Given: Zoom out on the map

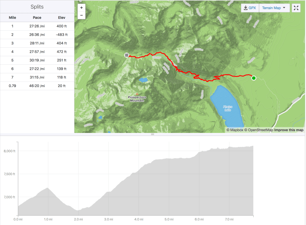Looking at the screenshot, I should (81, 15).
